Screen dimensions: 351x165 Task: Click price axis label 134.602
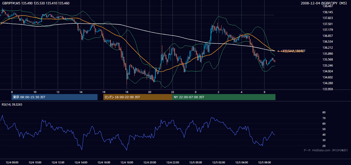tap(327, 77)
